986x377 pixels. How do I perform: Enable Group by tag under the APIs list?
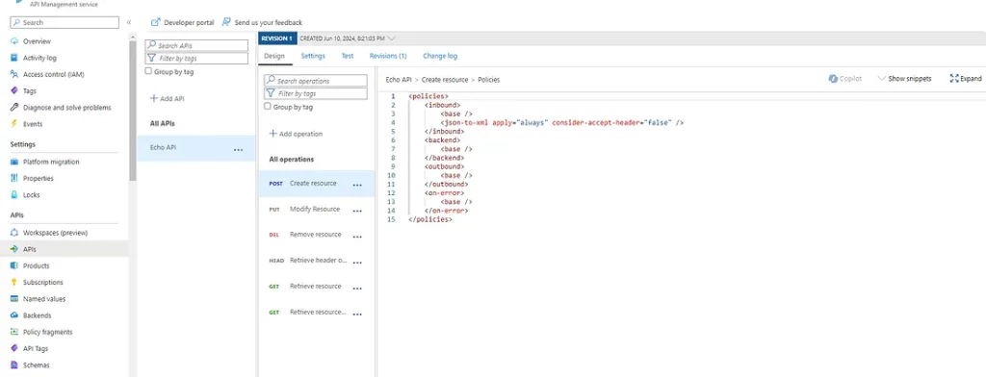coord(148,71)
